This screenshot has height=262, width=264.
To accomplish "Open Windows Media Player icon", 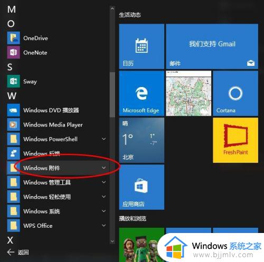I will (14, 124).
